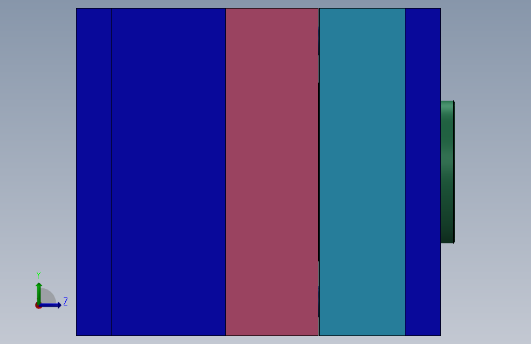Click the coordinate axis triad indicator

click(x=51, y=291)
